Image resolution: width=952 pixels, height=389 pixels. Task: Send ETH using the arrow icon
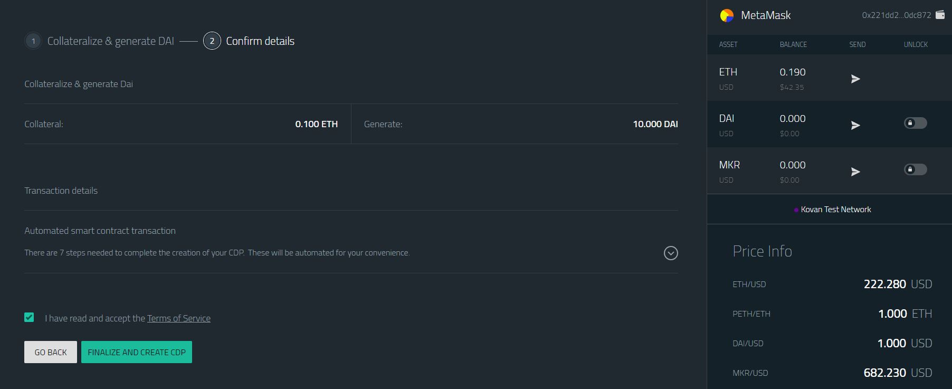(855, 79)
